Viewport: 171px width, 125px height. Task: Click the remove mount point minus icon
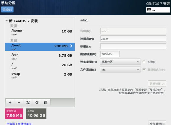(19, 103)
